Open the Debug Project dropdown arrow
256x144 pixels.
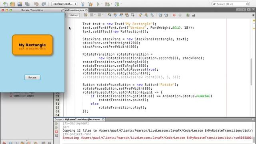coord(112,4)
